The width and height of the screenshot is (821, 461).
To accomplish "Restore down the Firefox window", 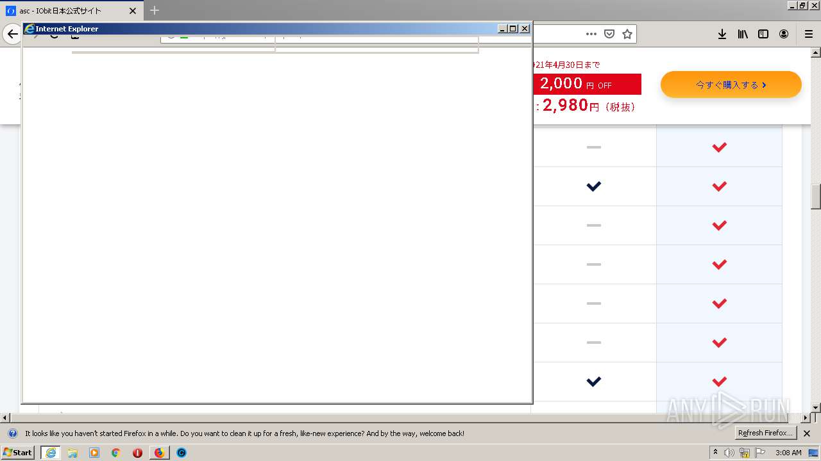I will [x=802, y=5].
